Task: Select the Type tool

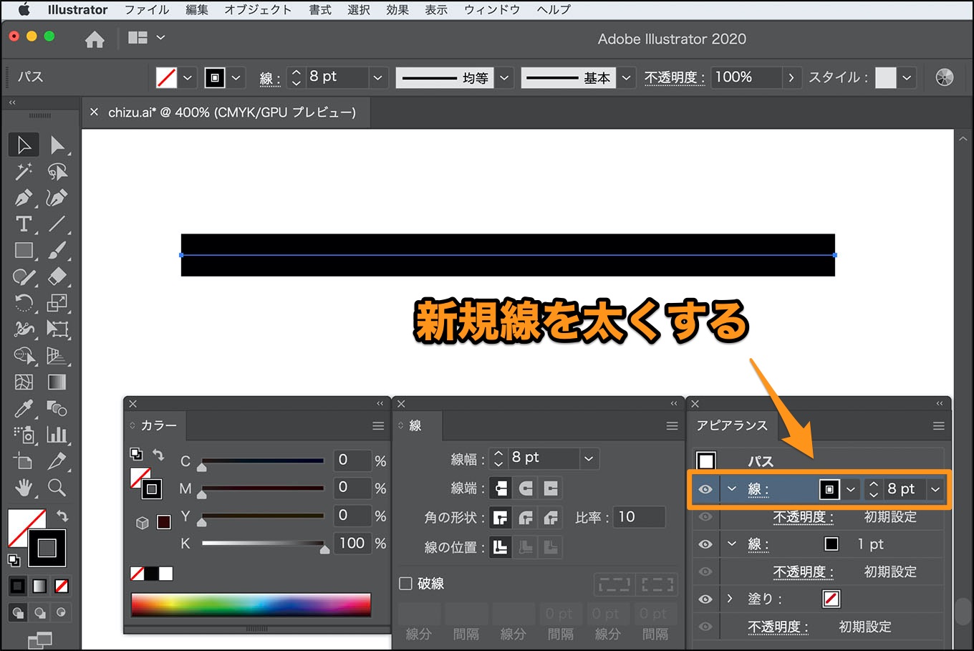Action: click(x=24, y=224)
